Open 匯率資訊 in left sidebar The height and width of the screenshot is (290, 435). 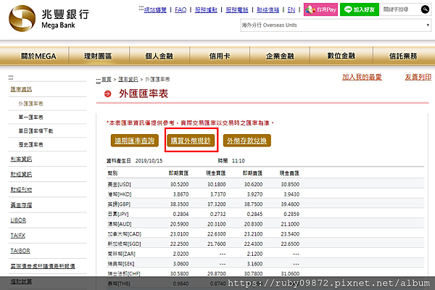pyautogui.click(x=21, y=89)
